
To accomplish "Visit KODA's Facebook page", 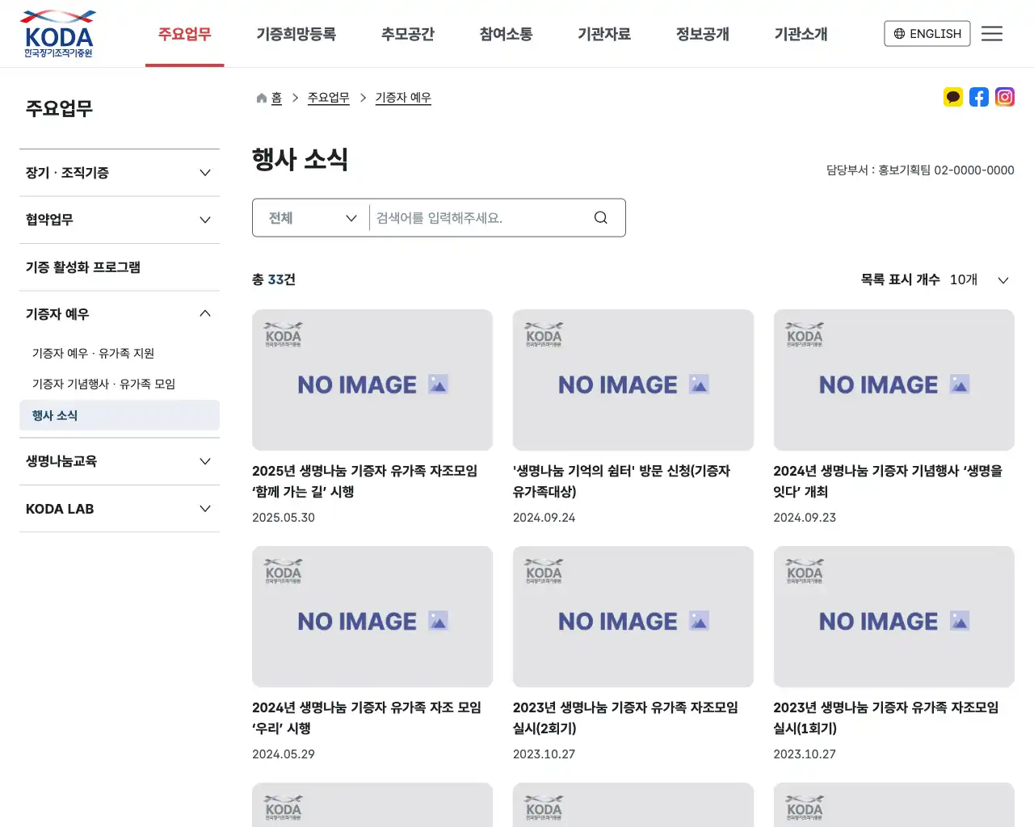I will (x=979, y=97).
